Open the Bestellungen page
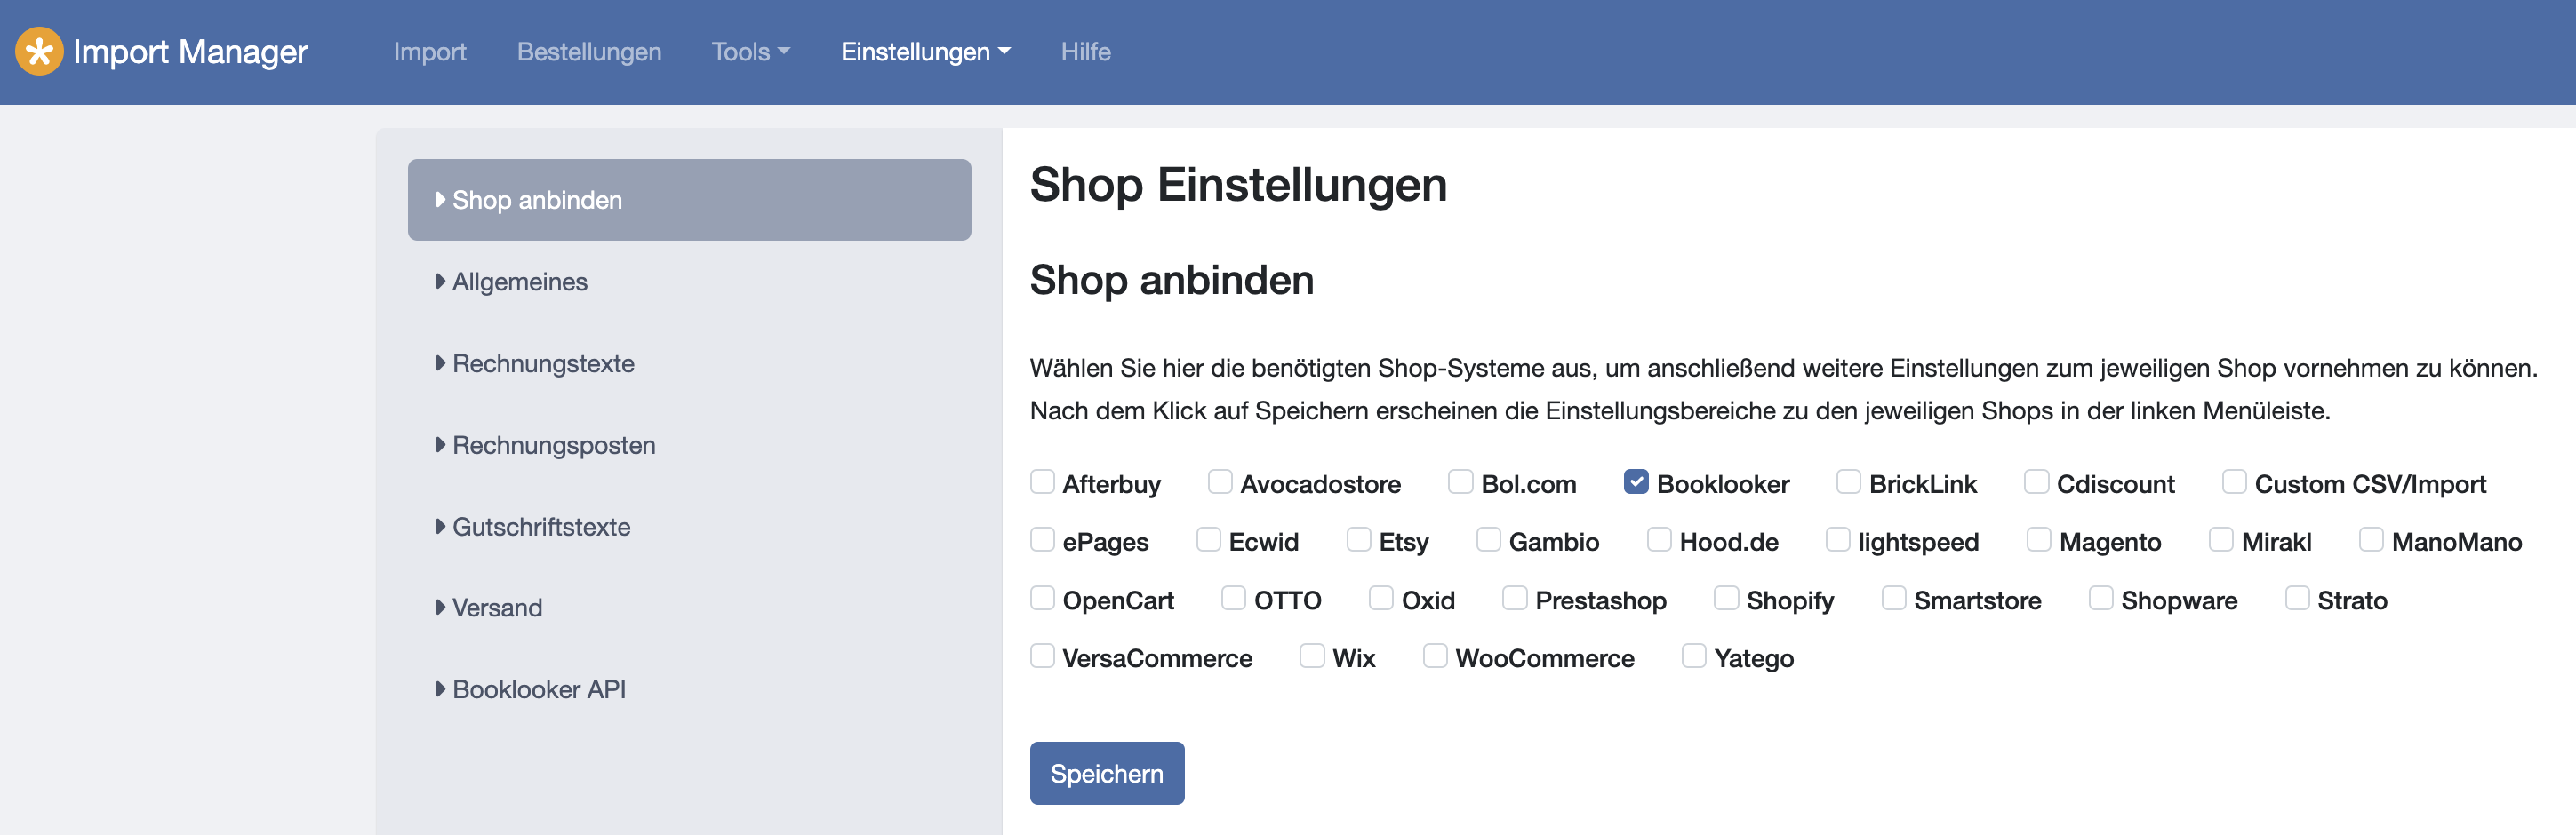2576x835 pixels. (x=589, y=52)
